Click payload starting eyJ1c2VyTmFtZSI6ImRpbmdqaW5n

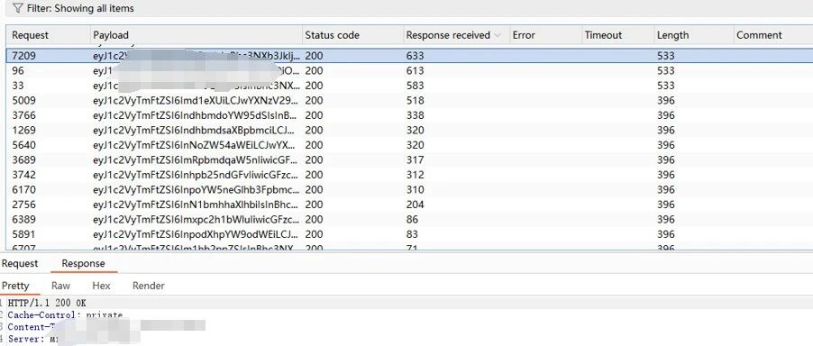click(196, 160)
